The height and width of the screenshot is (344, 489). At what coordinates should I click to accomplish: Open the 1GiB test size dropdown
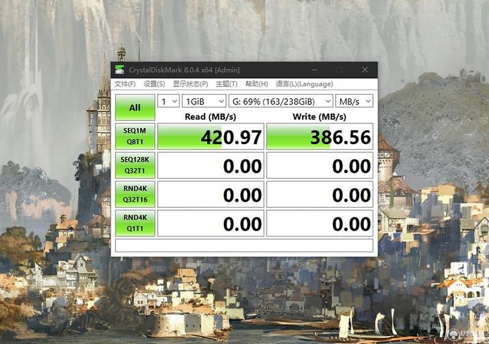204,101
